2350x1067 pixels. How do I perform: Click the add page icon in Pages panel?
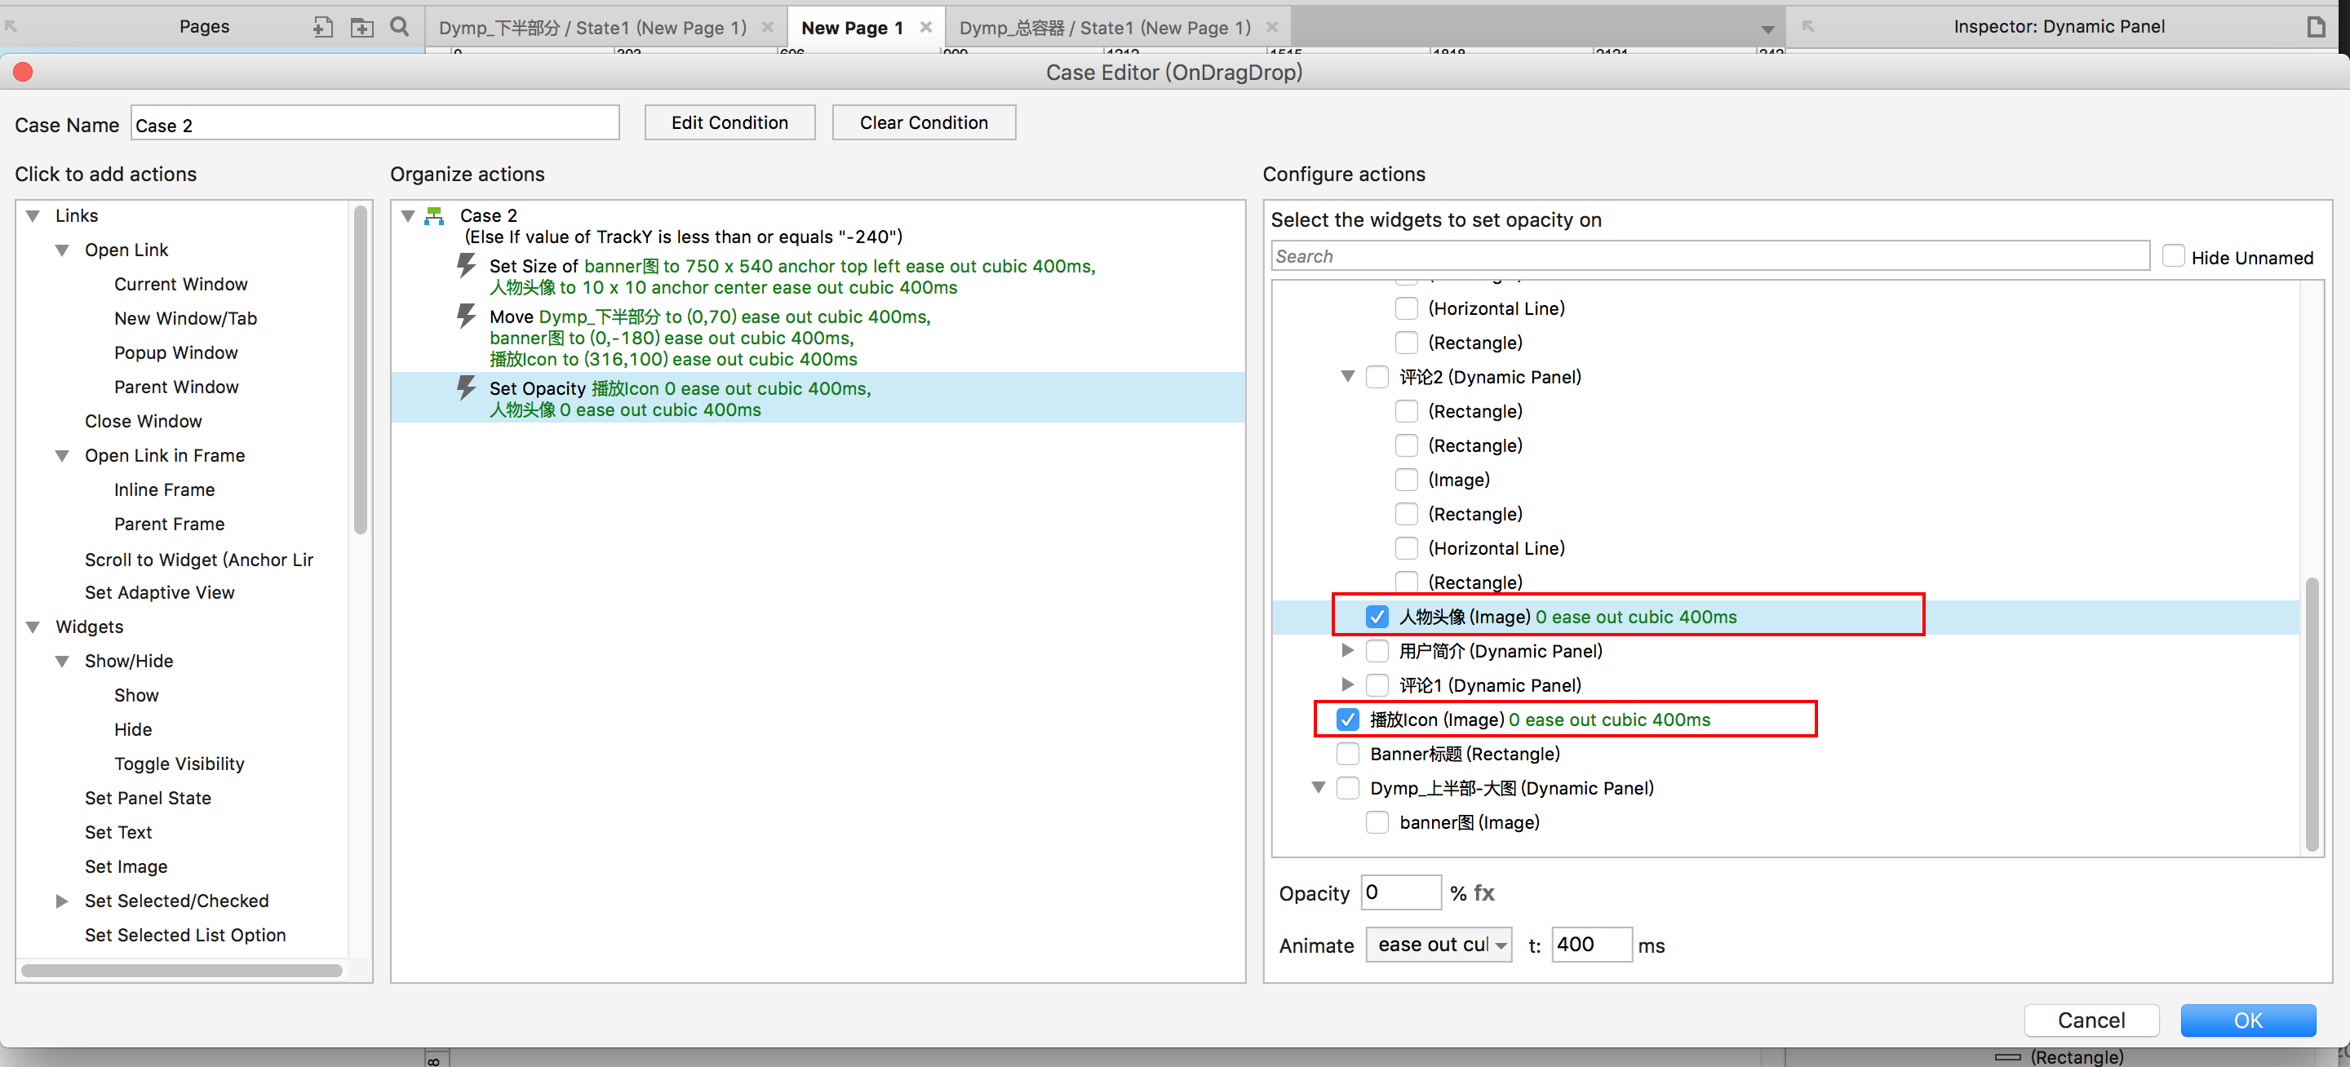pyautogui.click(x=322, y=28)
